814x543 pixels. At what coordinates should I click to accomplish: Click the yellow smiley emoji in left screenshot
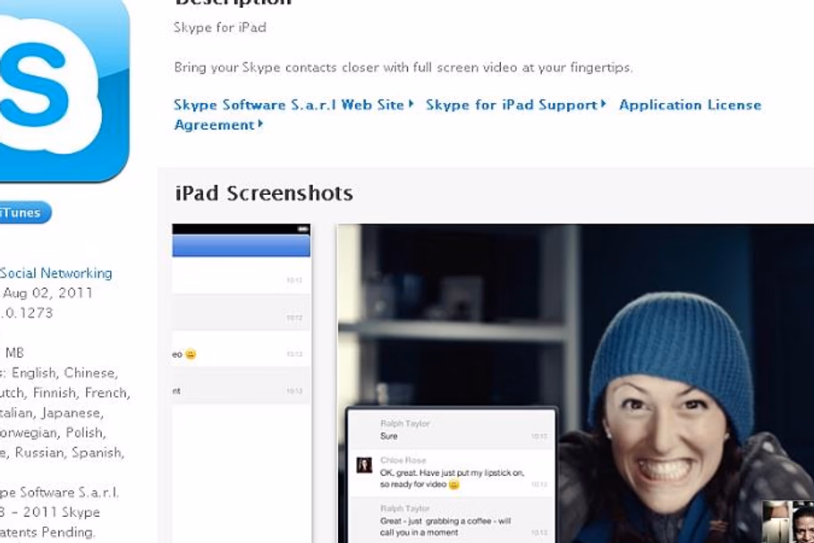pyautogui.click(x=191, y=354)
